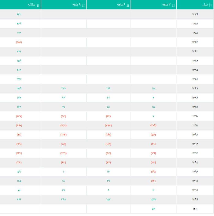Viewport: 214px width, 216px height.
Task: Click the sort arrows beside ۳ ماهه
Action: 174,5
